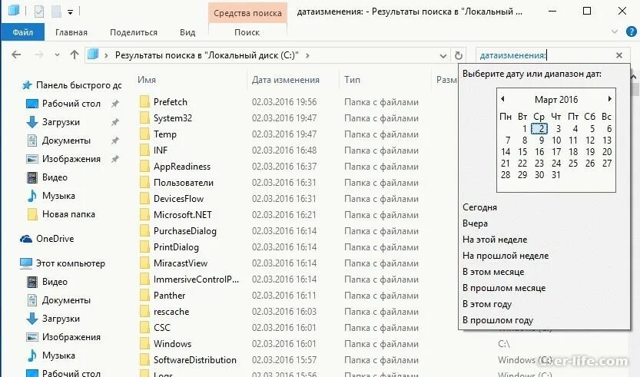Image resolution: width=640 pixels, height=377 pixels.
Task: Expand the address bar history dropdown
Action: [443, 55]
